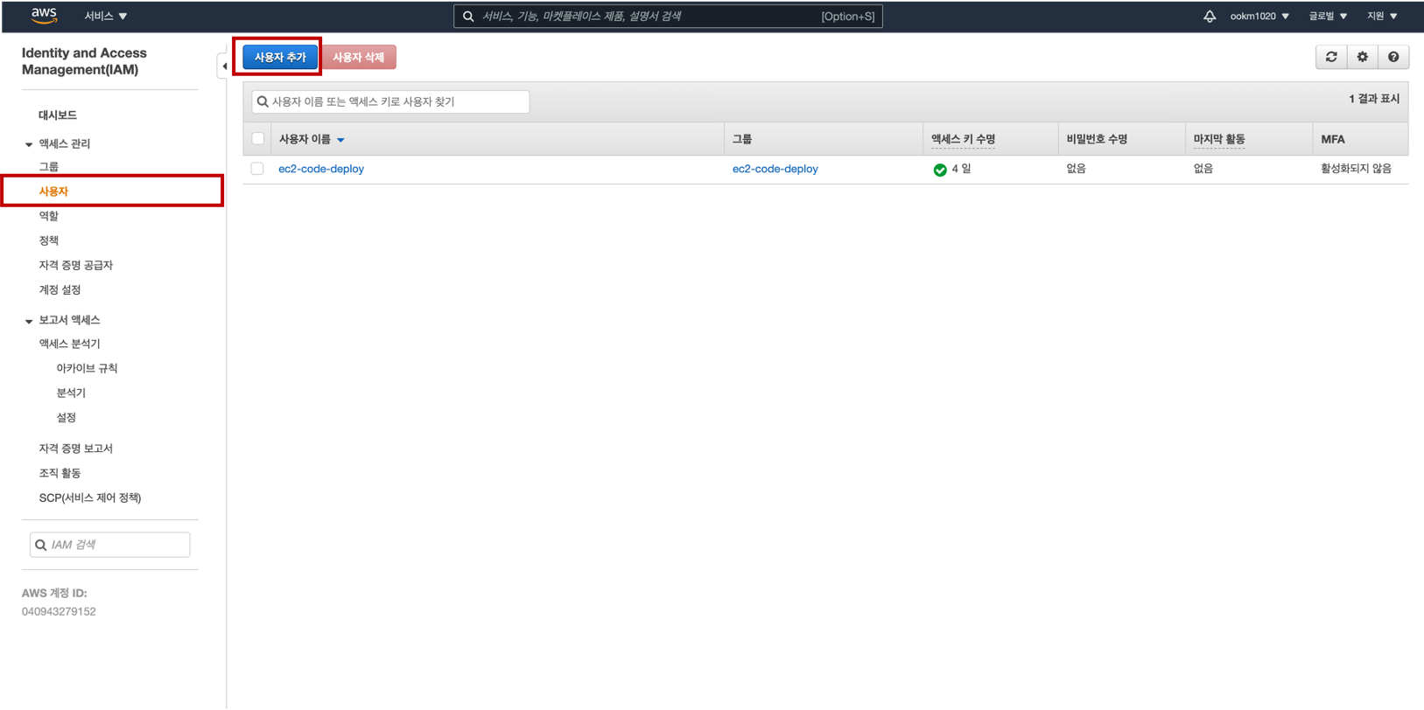
Task: Go to 대시보드 in sidebar
Action: coord(58,115)
